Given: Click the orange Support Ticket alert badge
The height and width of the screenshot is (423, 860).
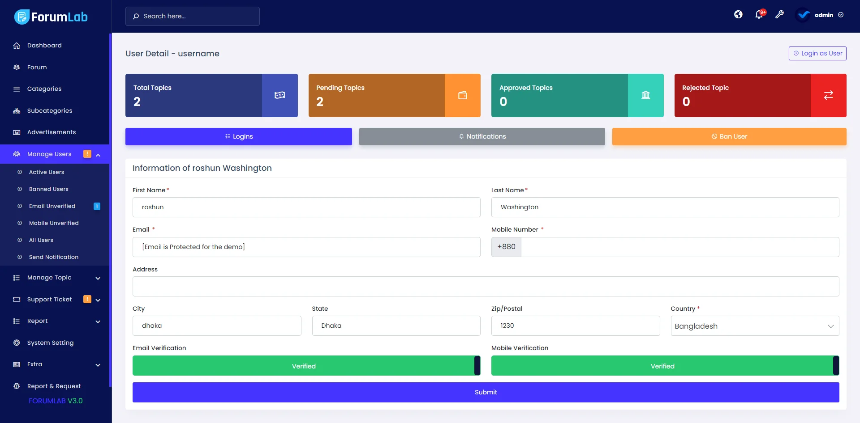Looking at the screenshot, I should 87,299.
